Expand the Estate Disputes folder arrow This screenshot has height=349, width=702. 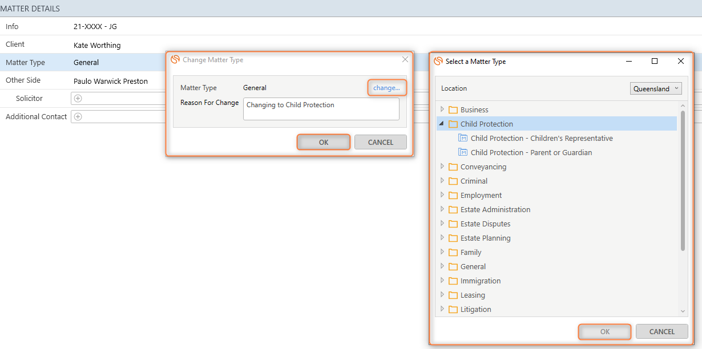pyautogui.click(x=442, y=224)
